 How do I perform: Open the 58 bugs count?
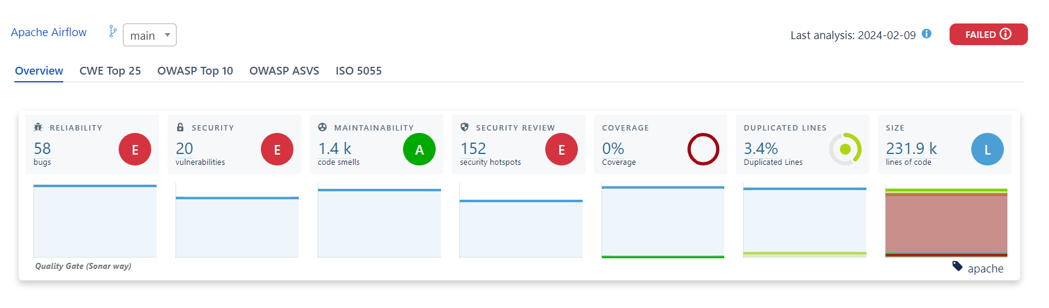(x=42, y=149)
